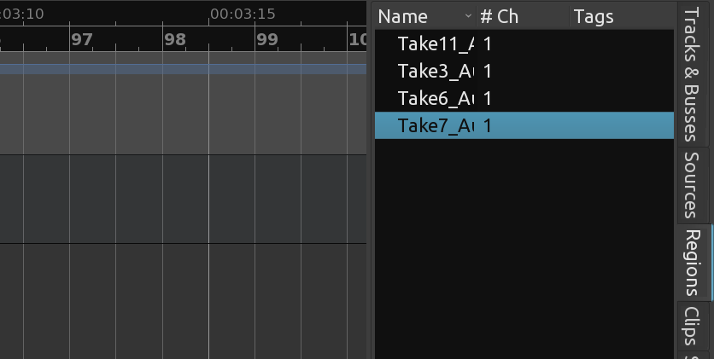This screenshot has height=359, width=714.
Task: Open the Regions sidebar tab
Action: [692, 262]
